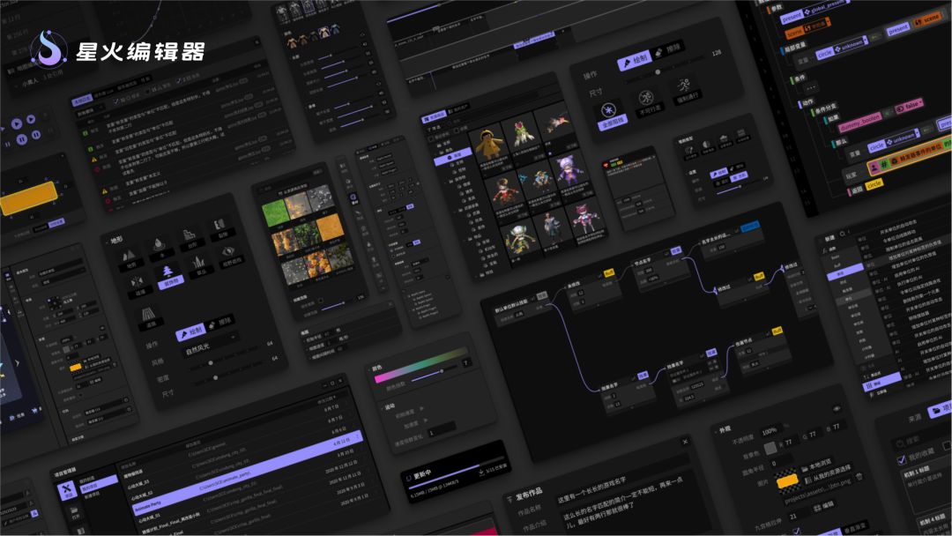Toggle the 我的收藏 checkbox
Viewport: 952px width, 536px height.
click(x=902, y=459)
